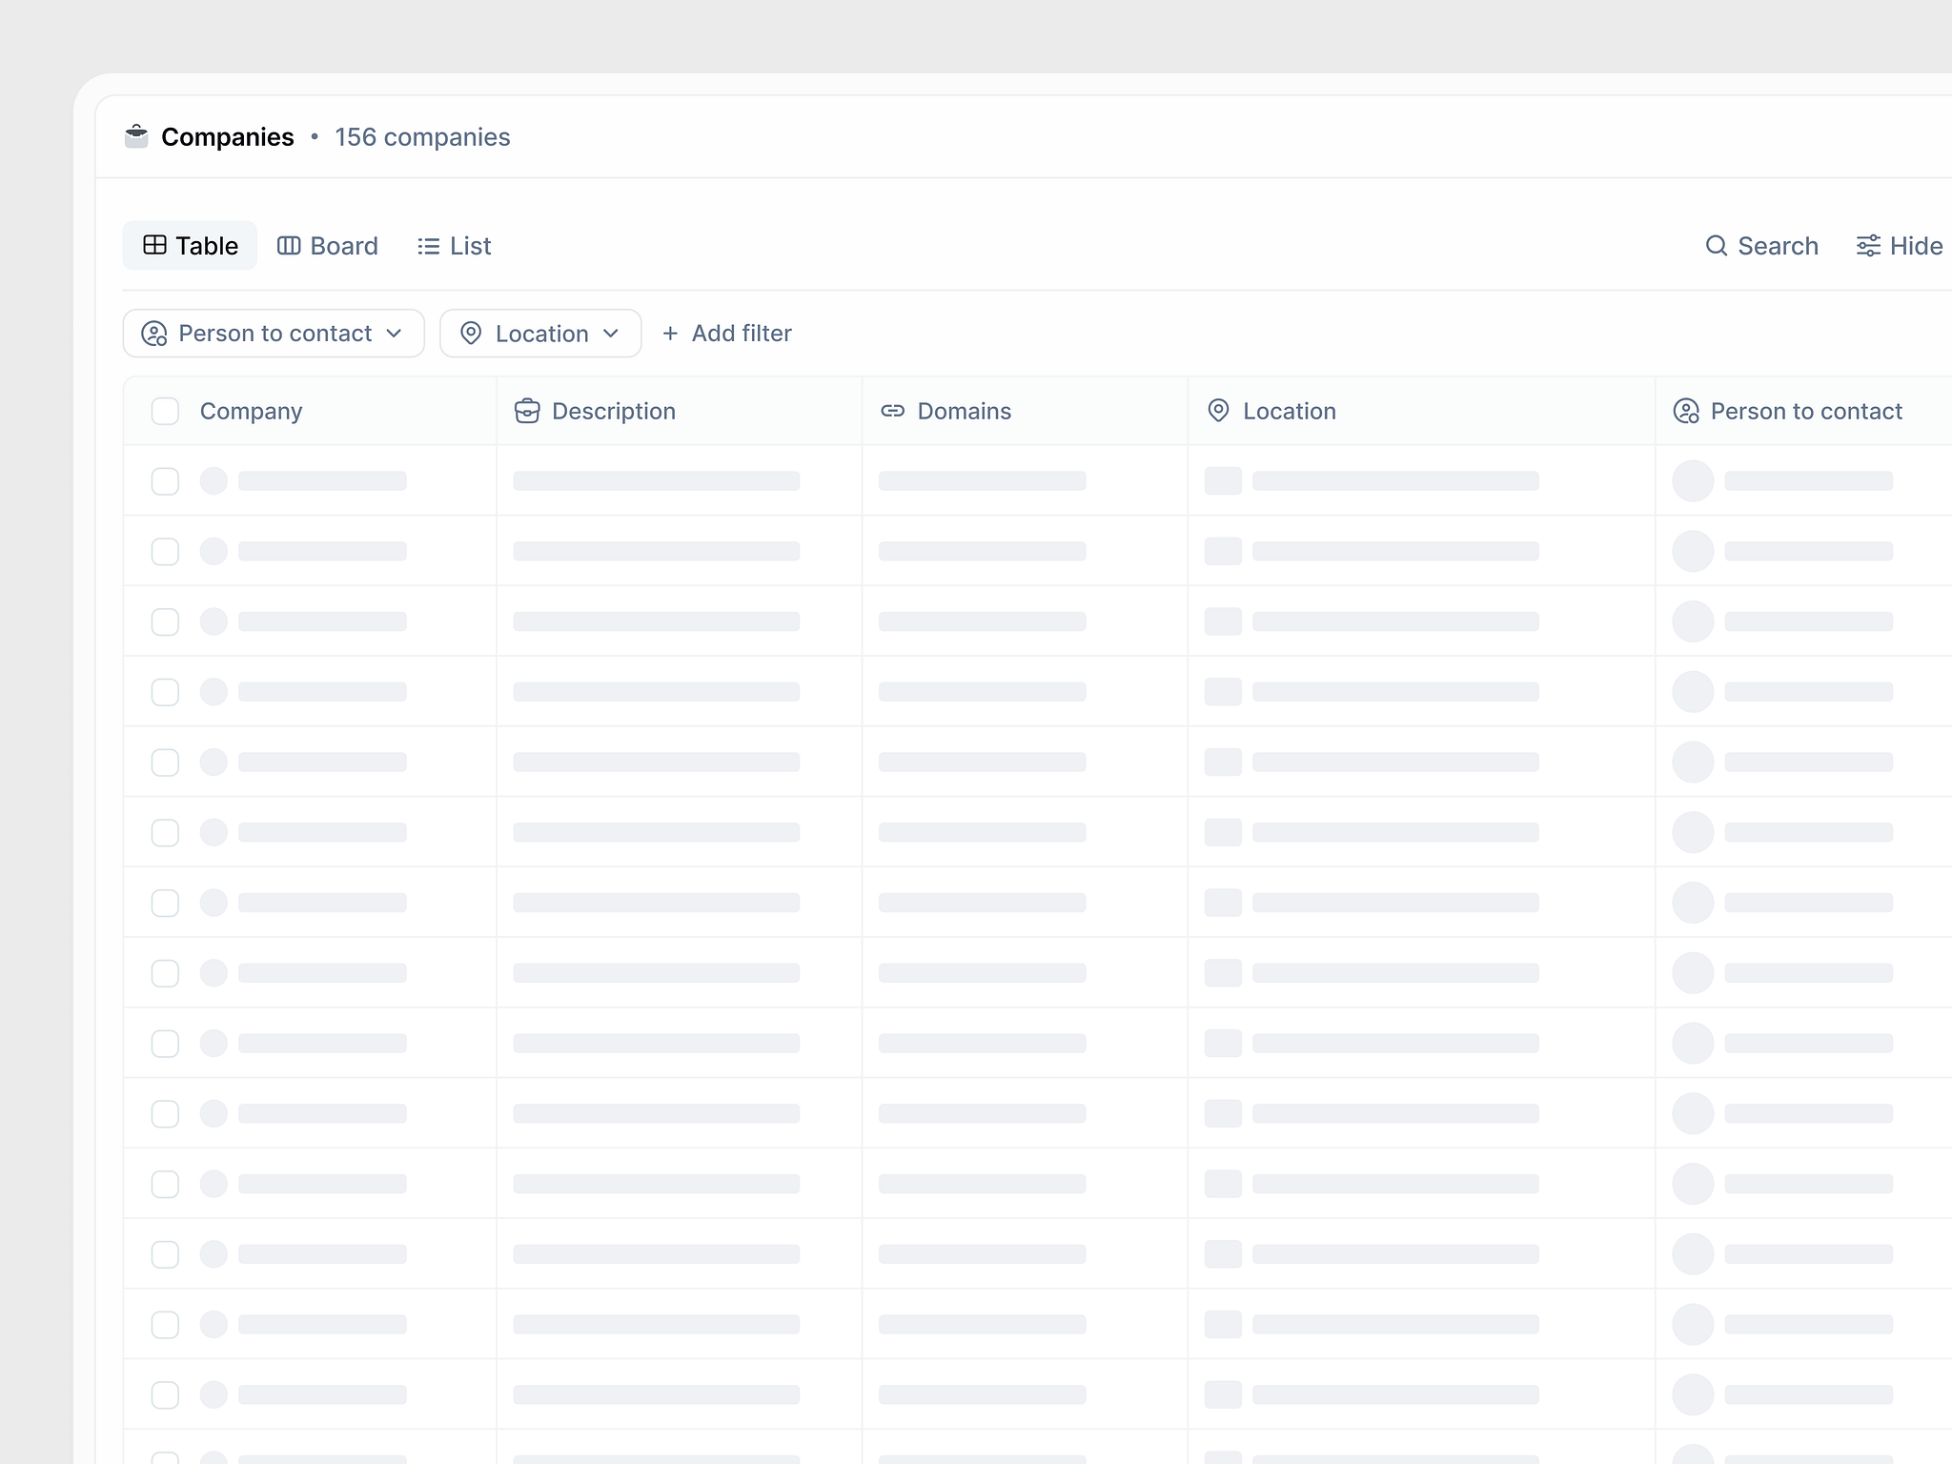The width and height of the screenshot is (1952, 1464).
Task: Click the pin icon on Location column
Action: (x=1218, y=410)
